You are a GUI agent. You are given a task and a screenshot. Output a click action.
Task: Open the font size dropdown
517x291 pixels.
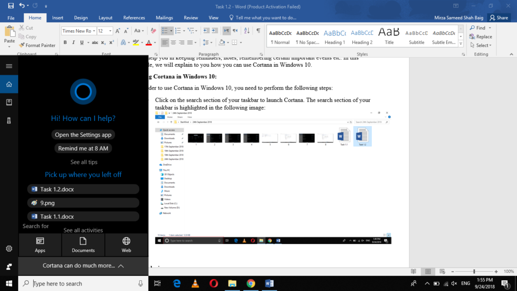110,31
